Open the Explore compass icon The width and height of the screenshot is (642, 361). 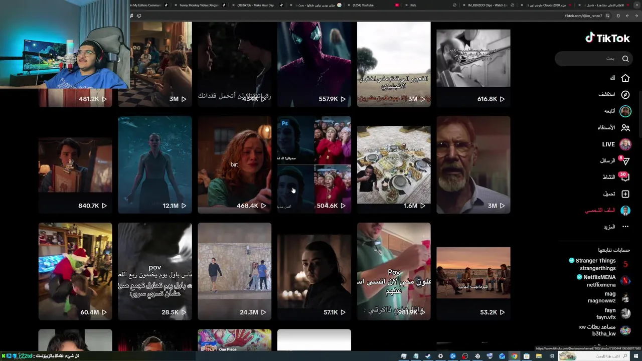(x=625, y=95)
